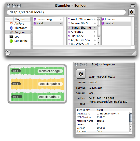
Task: Click the caracal share icon
Action: [x=103, y=24]
